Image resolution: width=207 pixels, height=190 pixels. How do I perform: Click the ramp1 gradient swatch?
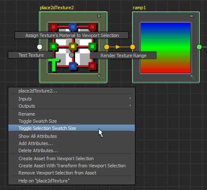166,48
